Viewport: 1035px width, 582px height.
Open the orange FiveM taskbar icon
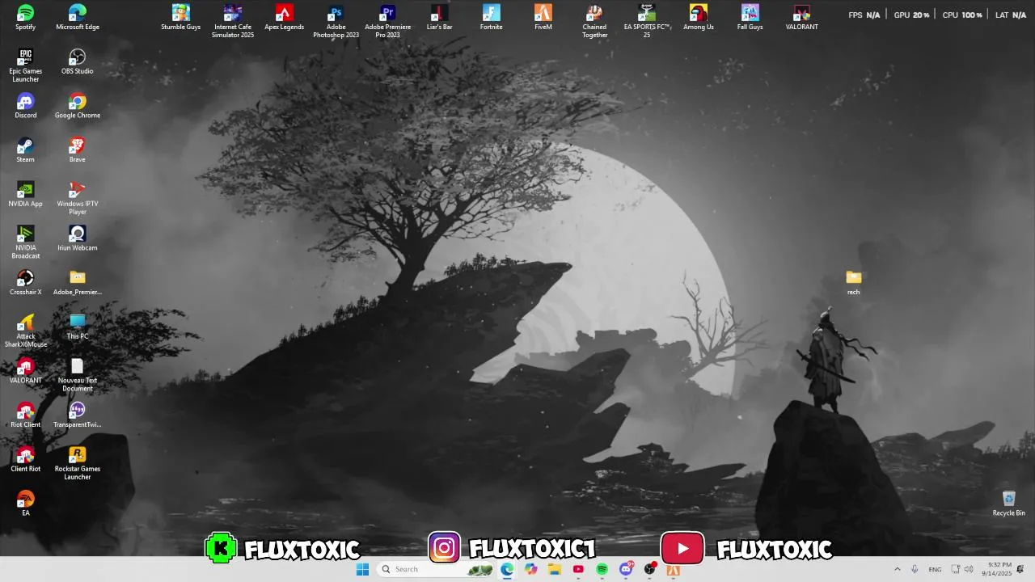pos(674,569)
